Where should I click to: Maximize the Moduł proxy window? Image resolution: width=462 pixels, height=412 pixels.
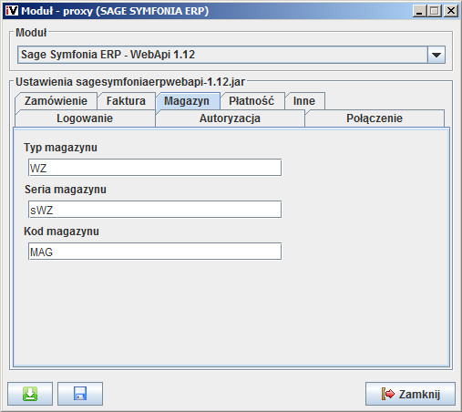435,11
